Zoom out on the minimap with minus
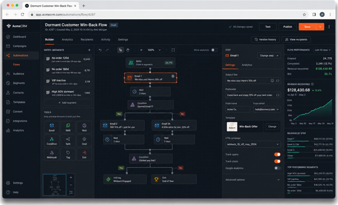 71,185
